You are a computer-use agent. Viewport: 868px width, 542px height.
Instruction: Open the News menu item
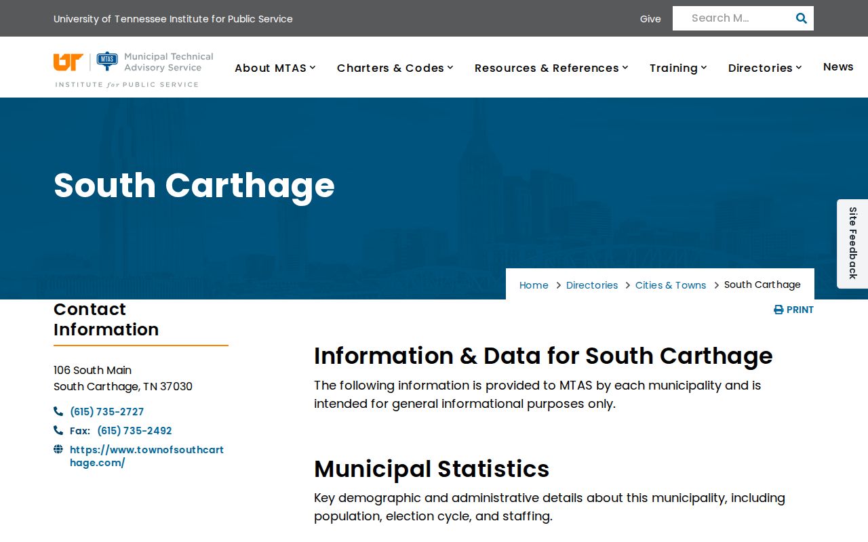(x=838, y=66)
